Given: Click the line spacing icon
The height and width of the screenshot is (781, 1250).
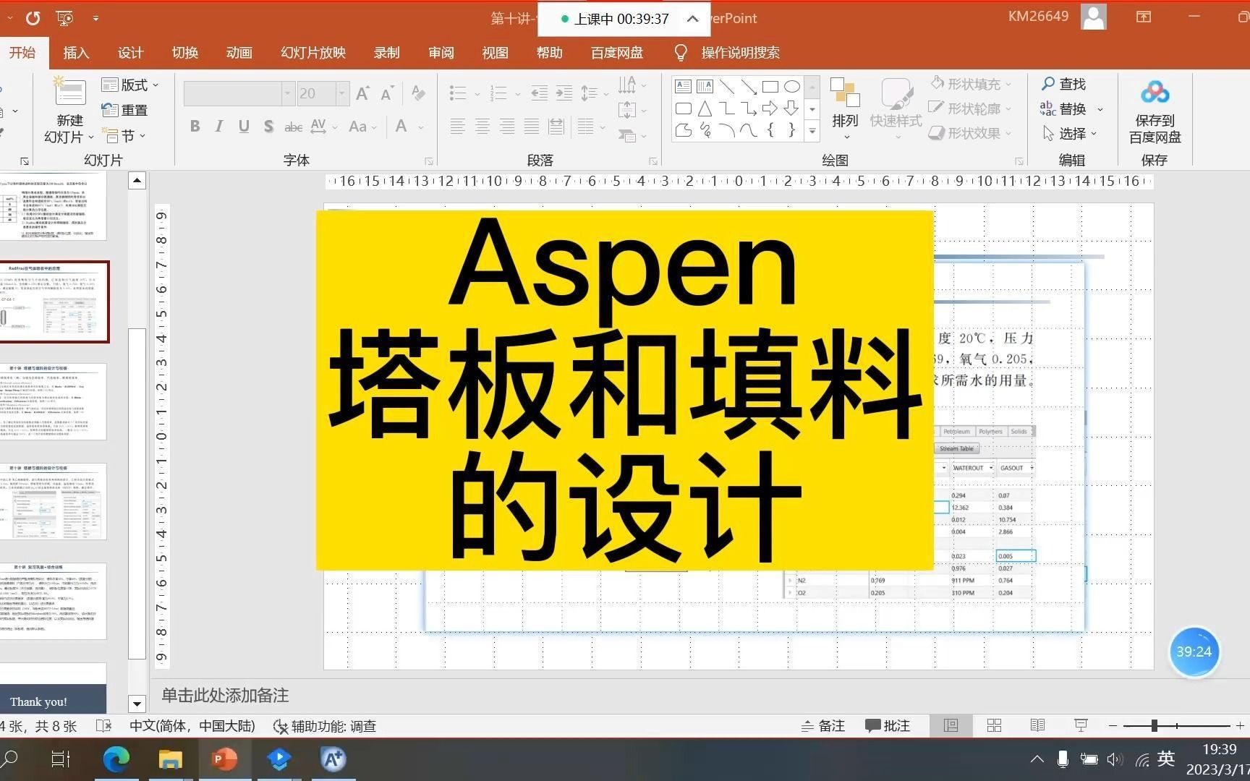Looking at the screenshot, I should tap(590, 93).
